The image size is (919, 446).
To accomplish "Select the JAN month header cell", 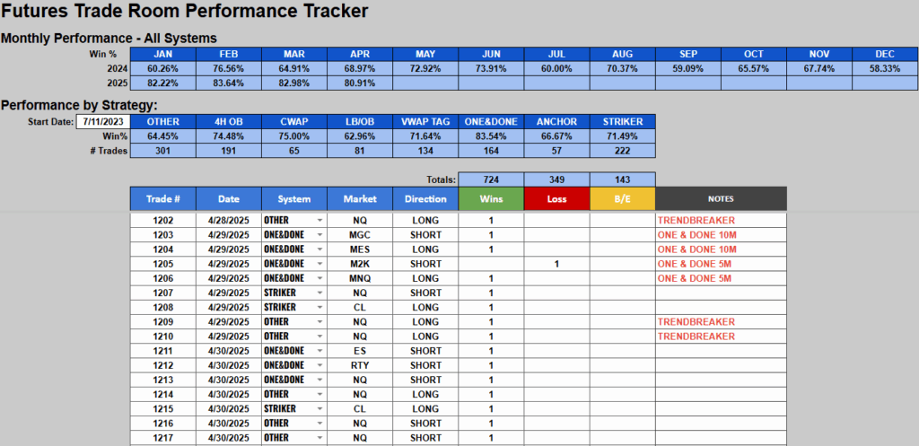I will click(x=162, y=54).
